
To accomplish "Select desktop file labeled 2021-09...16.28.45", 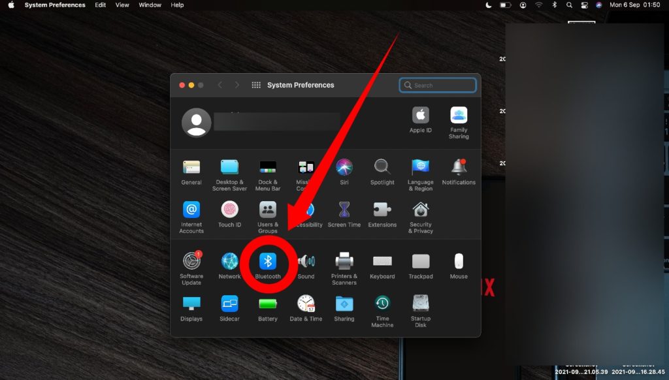I will coord(638,372).
